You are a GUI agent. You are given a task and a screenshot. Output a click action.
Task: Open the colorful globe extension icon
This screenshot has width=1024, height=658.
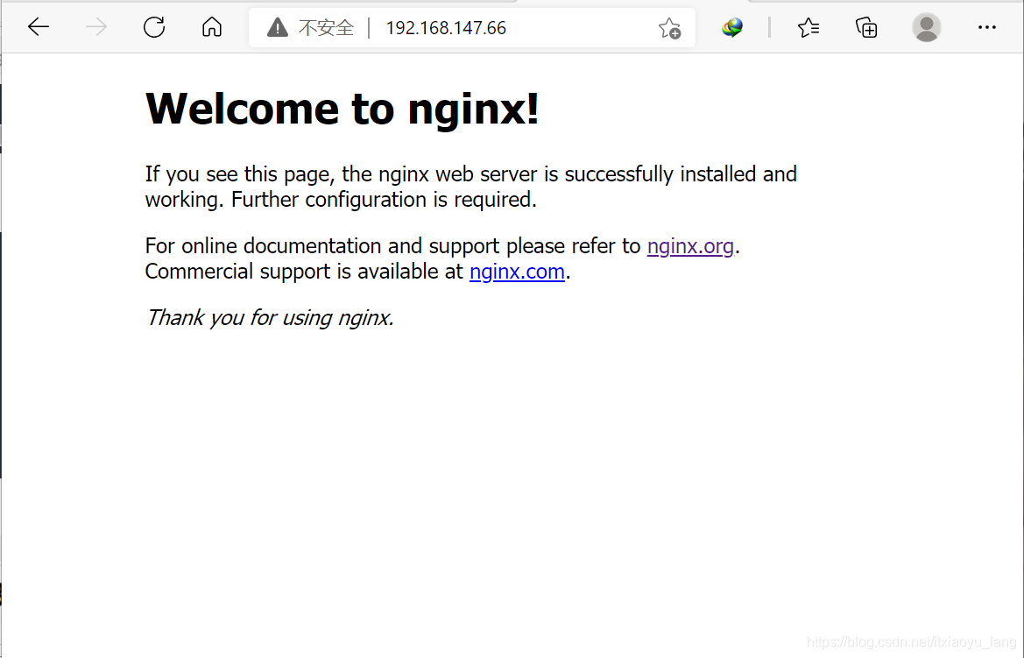732,27
